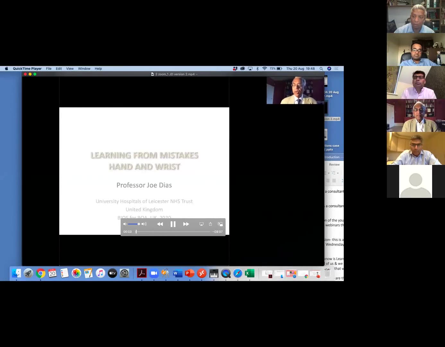445x347 pixels.
Task: Click the fast-forward button in player controls
Action: pyautogui.click(x=186, y=224)
